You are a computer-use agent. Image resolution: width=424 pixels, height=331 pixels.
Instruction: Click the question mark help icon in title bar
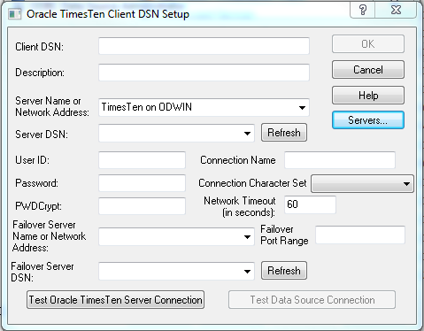tap(363, 10)
